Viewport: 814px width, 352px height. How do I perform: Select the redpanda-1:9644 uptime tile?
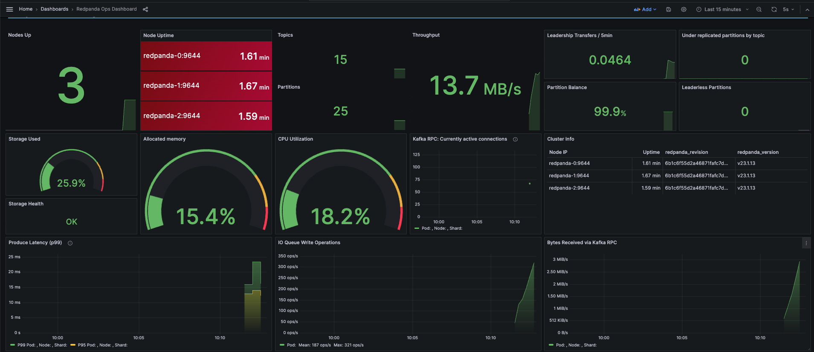[206, 86]
